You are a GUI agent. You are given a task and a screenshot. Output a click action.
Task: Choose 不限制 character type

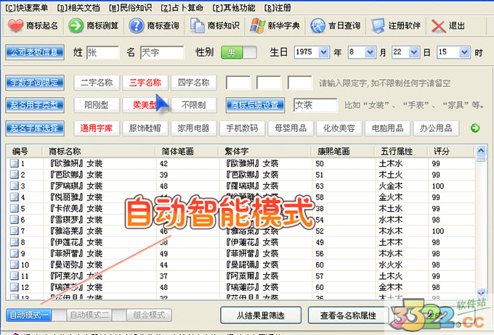coord(194,105)
